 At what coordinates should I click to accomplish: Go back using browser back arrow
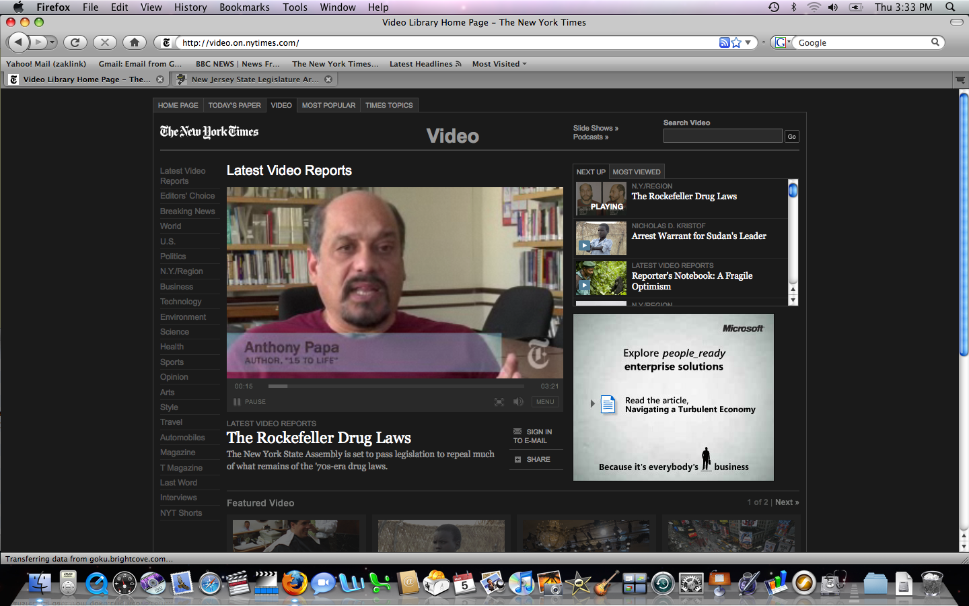(19, 42)
